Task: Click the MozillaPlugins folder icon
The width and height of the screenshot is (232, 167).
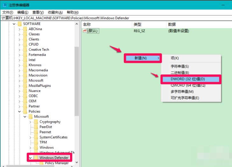Action: [x=25, y=86]
